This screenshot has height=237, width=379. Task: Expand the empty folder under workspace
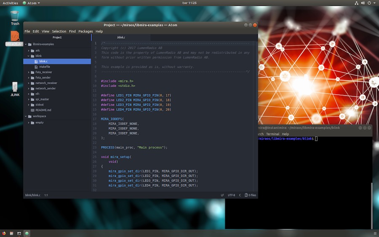tap(29, 122)
